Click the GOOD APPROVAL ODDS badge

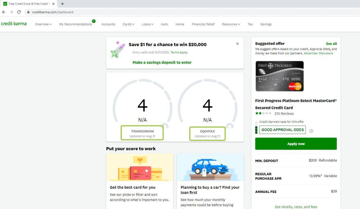[282, 130]
